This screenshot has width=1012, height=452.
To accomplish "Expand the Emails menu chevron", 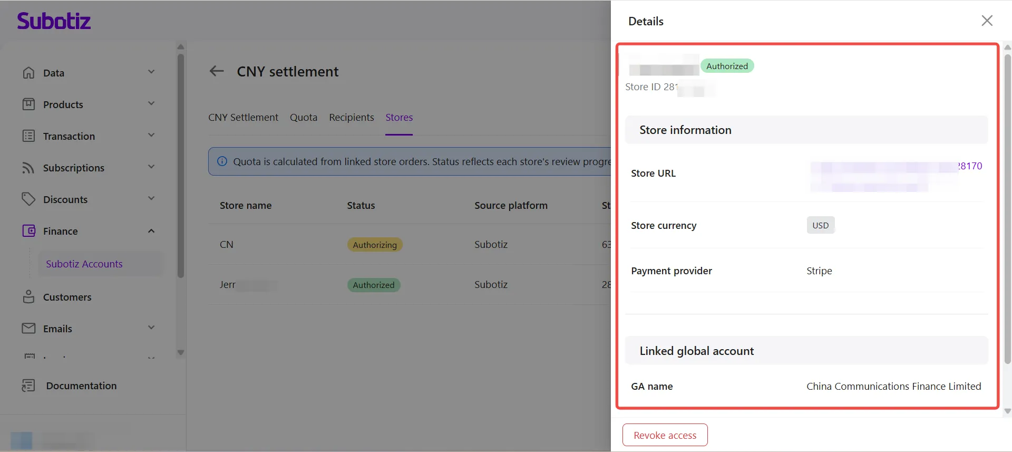I will 151,328.
